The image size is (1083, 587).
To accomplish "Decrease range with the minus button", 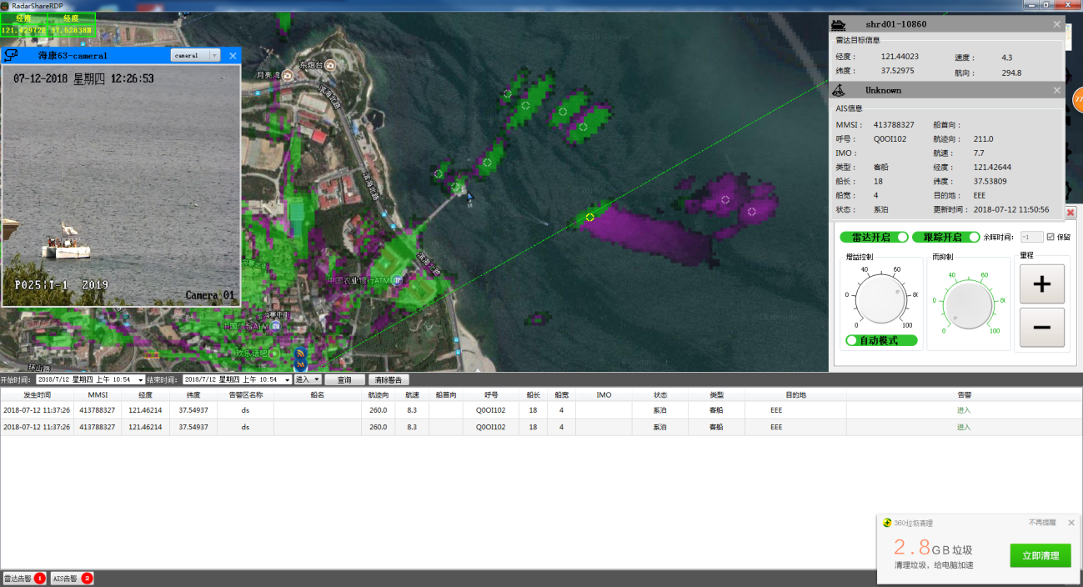I will tap(1041, 327).
